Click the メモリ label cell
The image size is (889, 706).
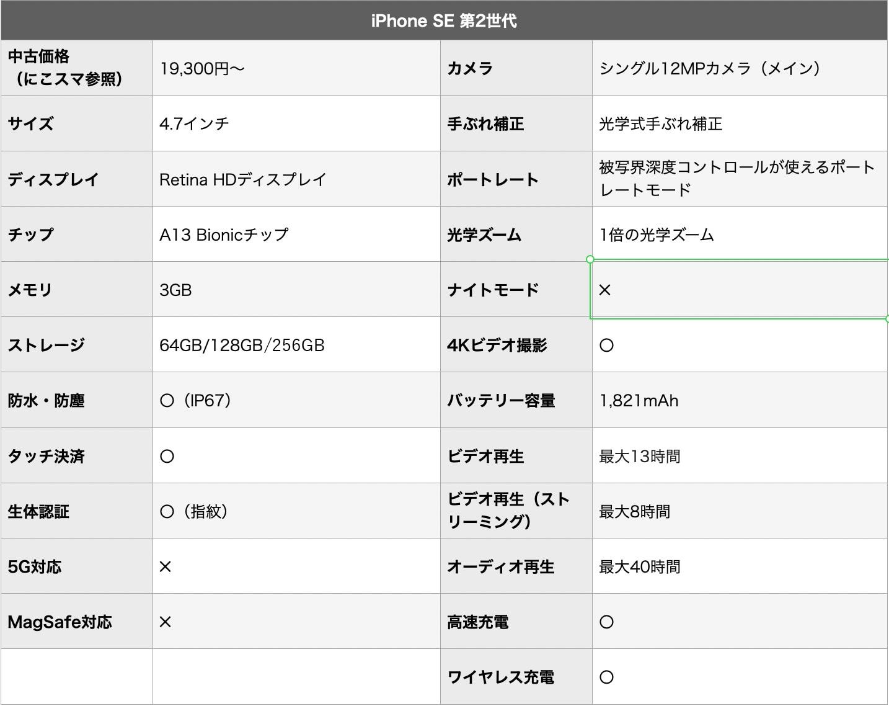pyautogui.click(x=77, y=289)
